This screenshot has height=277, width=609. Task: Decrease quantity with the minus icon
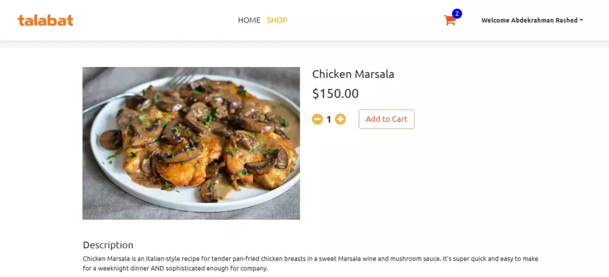tap(317, 119)
